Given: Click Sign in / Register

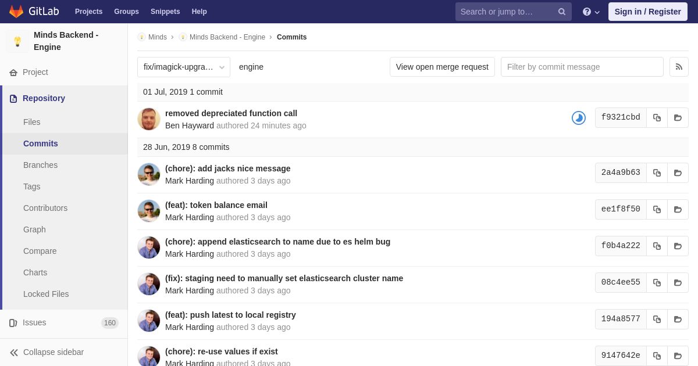Looking at the screenshot, I should click(x=647, y=12).
